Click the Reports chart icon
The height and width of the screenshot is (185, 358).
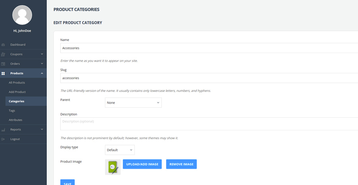coord(3,130)
